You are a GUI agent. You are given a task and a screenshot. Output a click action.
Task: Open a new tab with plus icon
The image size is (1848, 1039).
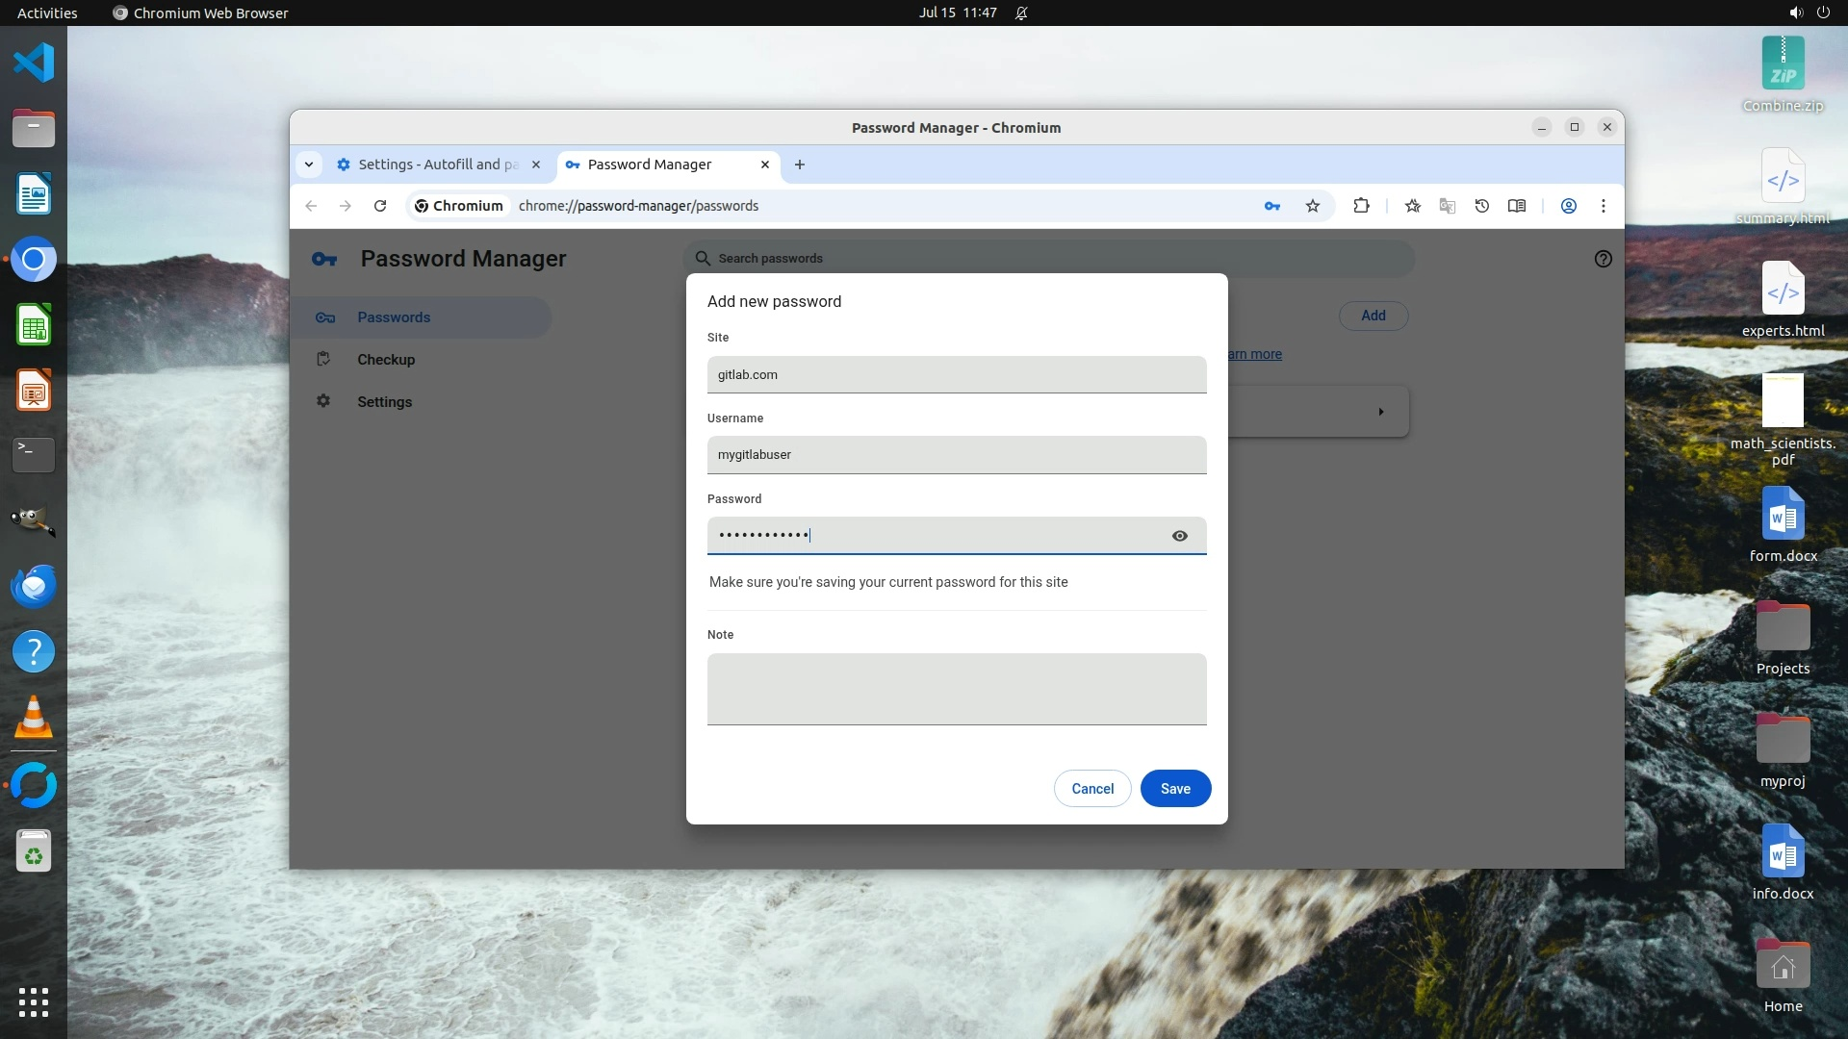point(799,165)
